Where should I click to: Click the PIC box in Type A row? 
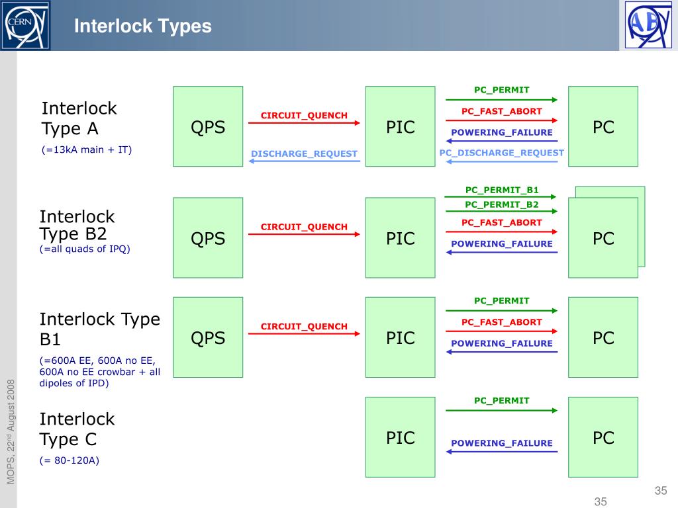click(401, 126)
